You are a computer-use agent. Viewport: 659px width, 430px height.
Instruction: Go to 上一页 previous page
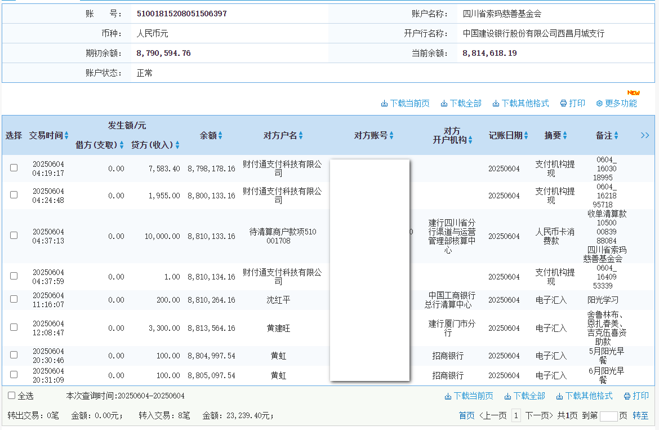(x=493, y=416)
